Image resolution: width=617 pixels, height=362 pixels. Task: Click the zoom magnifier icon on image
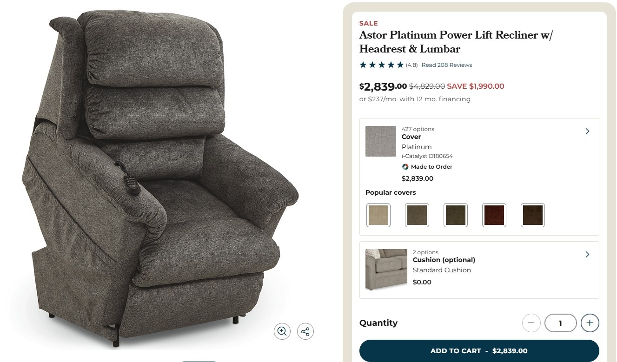(282, 331)
